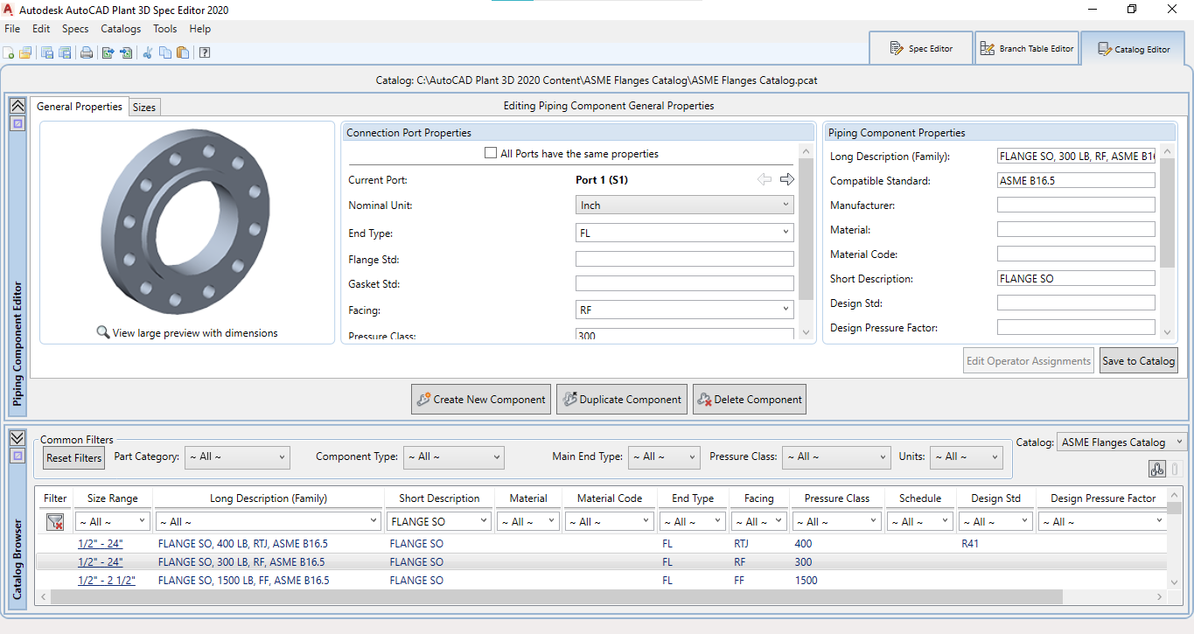The height and width of the screenshot is (634, 1194).
Task: Click the Paste clipboard icon in toolbar
Action: click(x=182, y=52)
